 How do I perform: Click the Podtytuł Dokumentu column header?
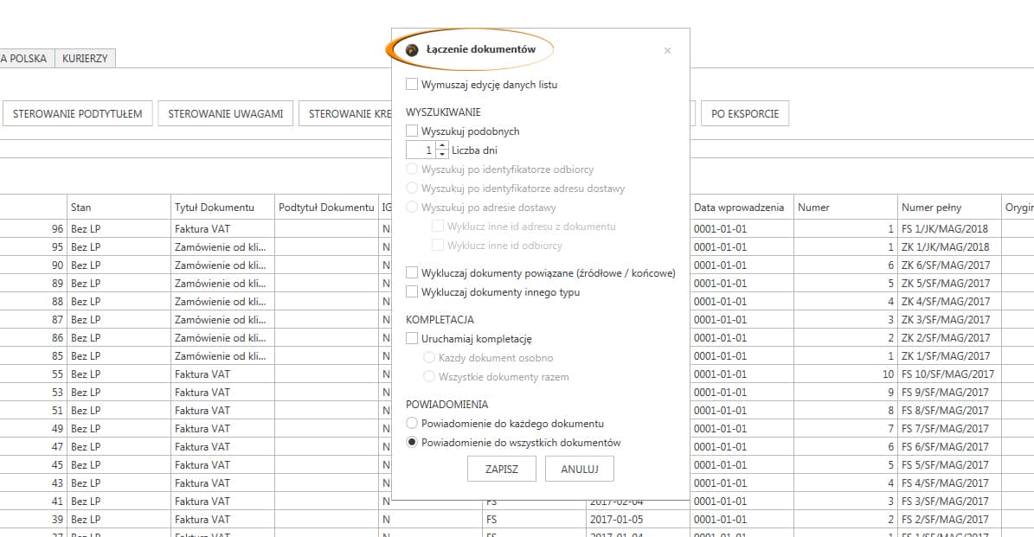[x=326, y=207]
